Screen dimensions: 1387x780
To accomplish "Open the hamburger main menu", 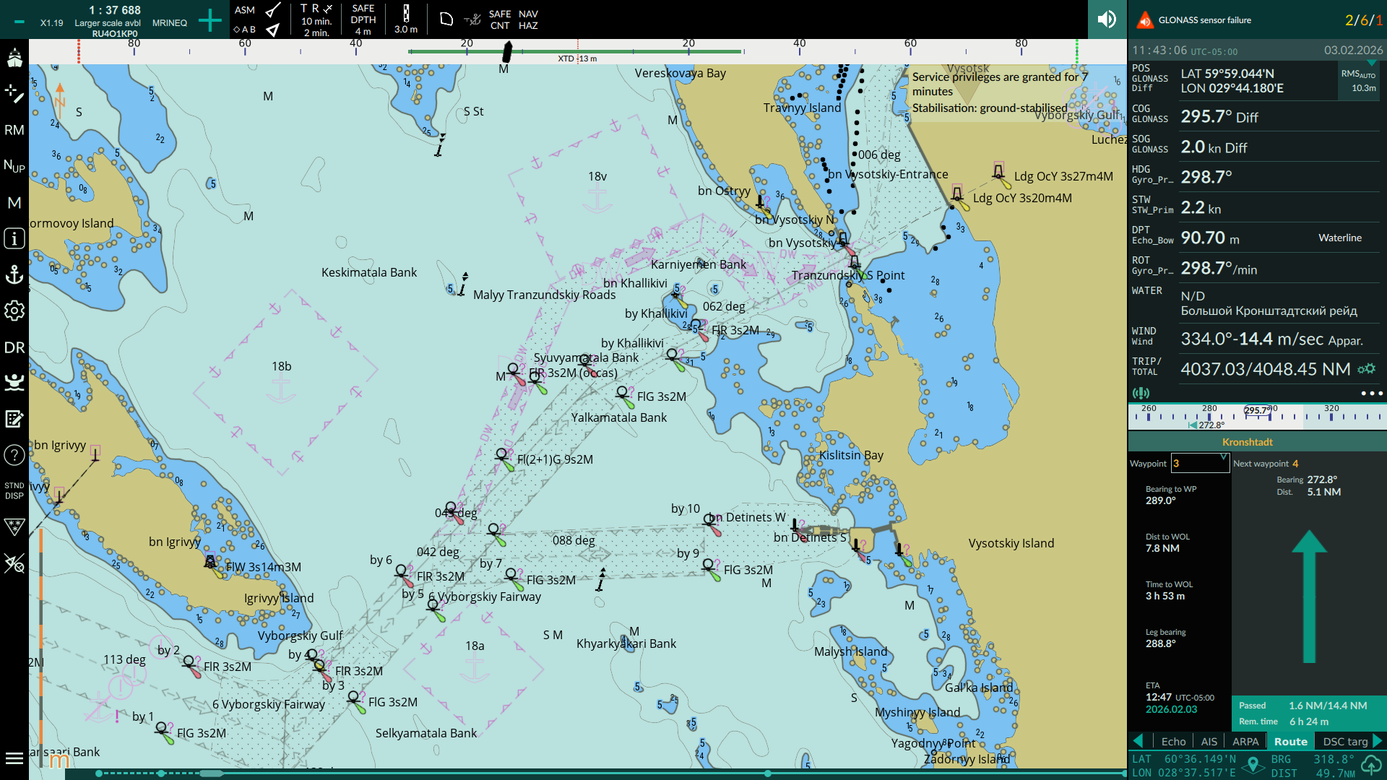I will point(14,758).
